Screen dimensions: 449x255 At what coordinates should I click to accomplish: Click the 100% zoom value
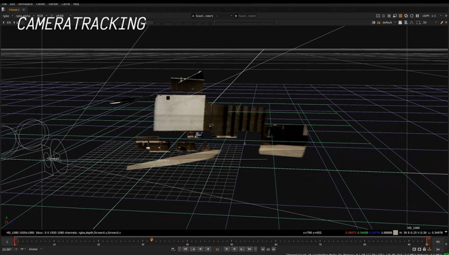pyautogui.click(x=426, y=16)
